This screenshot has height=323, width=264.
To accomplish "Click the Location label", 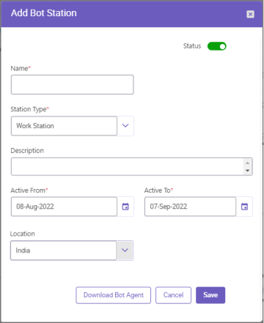I will click(x=23, y=234).
